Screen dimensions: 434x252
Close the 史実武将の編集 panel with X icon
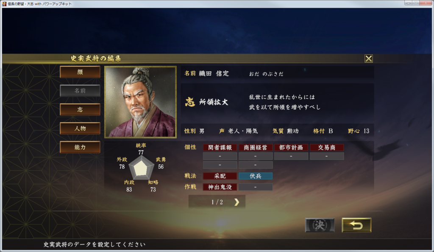coord(368,59)
